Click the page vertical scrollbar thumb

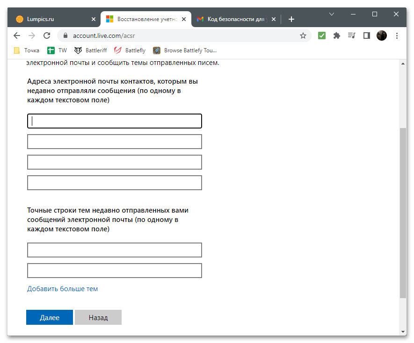pos(403,213)
